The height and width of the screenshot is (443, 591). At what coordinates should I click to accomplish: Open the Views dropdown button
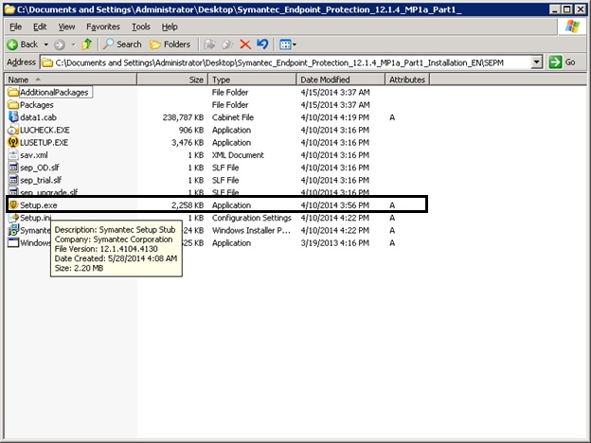(x=288, y=44)
